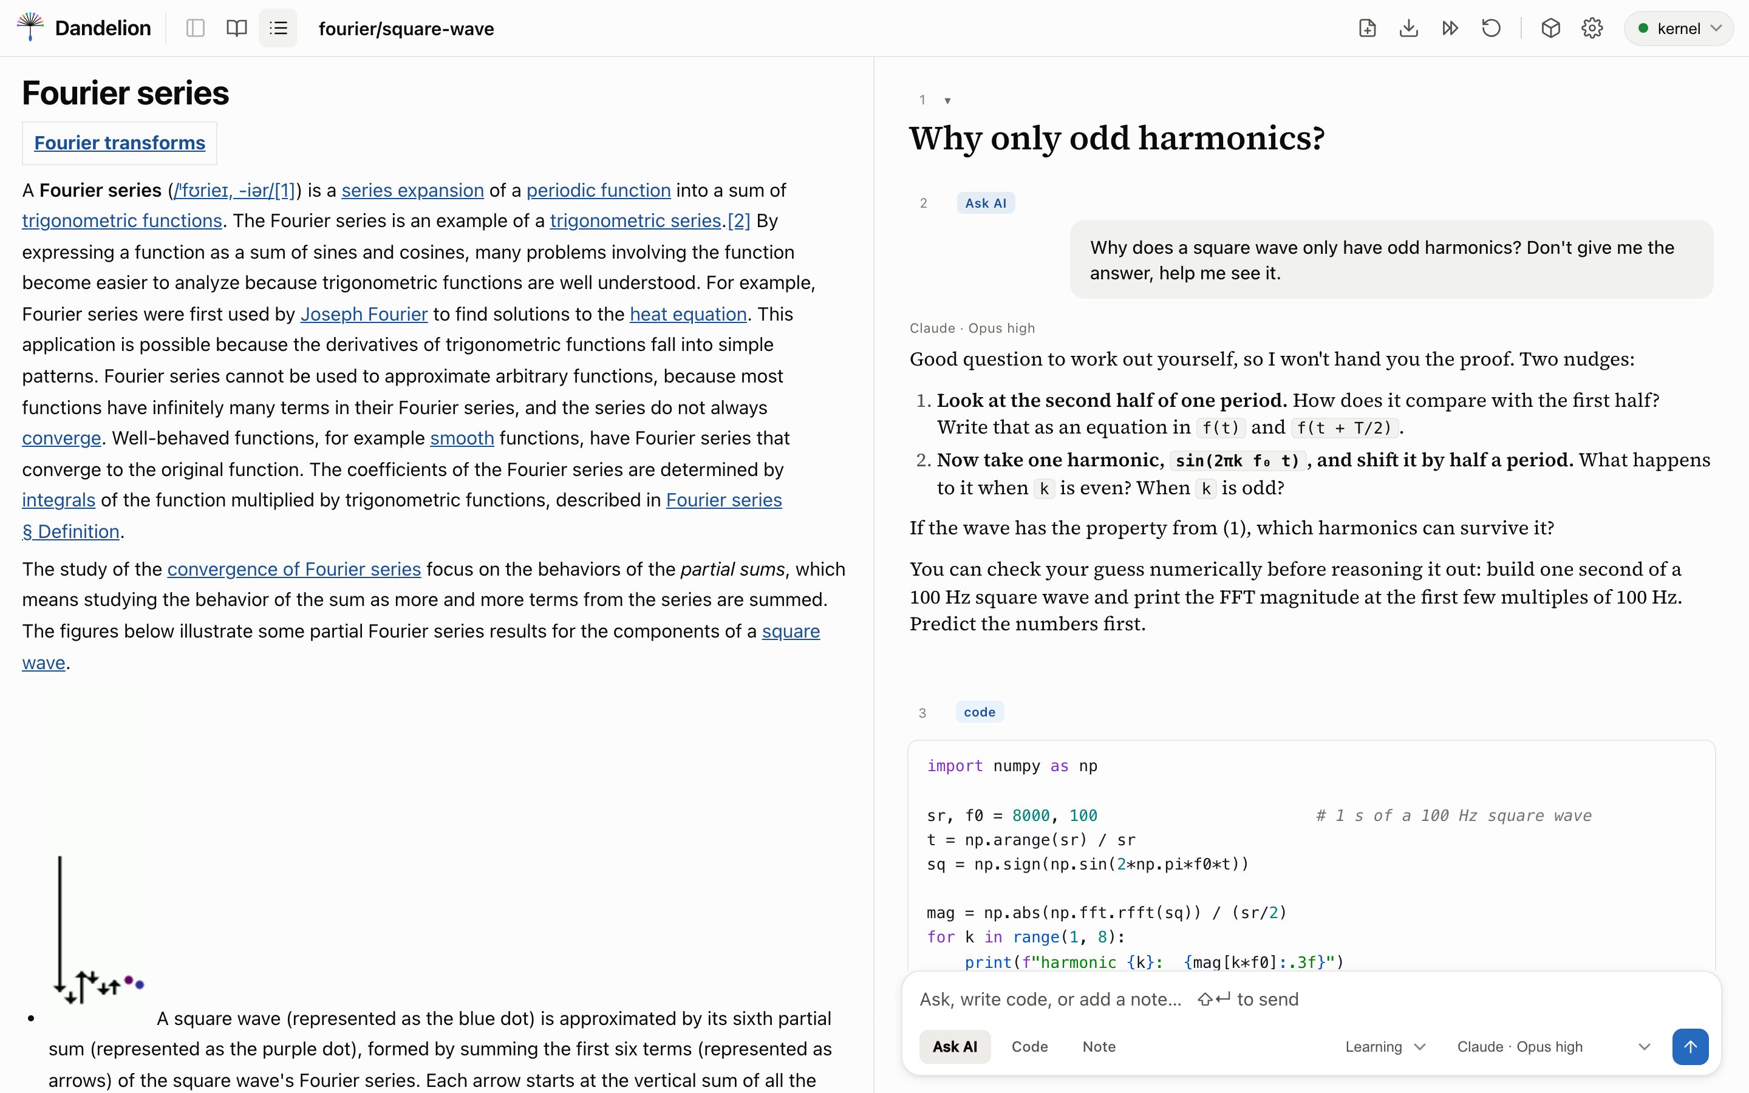Collapse cell 1 with the triangle
This screenshot has width=1749, height=1093.
pos(947,100)
